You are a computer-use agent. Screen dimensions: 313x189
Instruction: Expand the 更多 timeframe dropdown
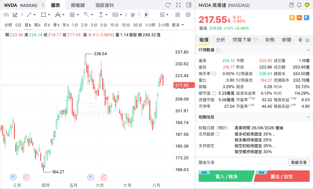(178, 25)
